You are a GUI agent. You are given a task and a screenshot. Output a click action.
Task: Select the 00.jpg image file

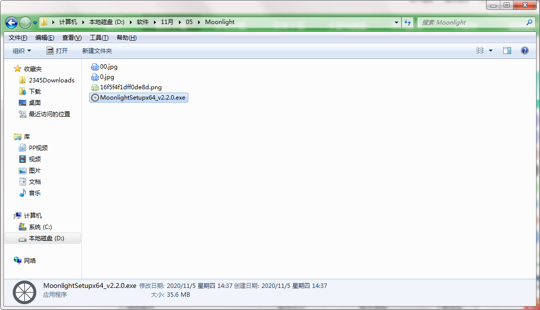[108, 67]
